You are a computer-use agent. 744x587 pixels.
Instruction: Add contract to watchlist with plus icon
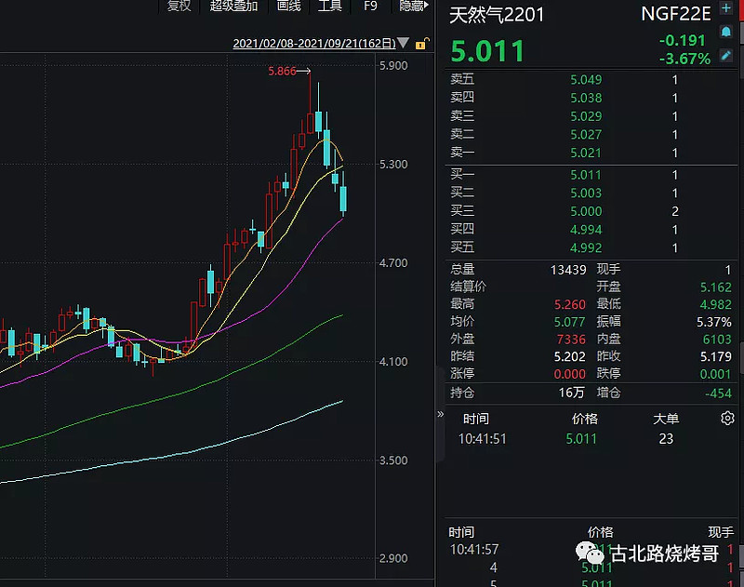725,7
